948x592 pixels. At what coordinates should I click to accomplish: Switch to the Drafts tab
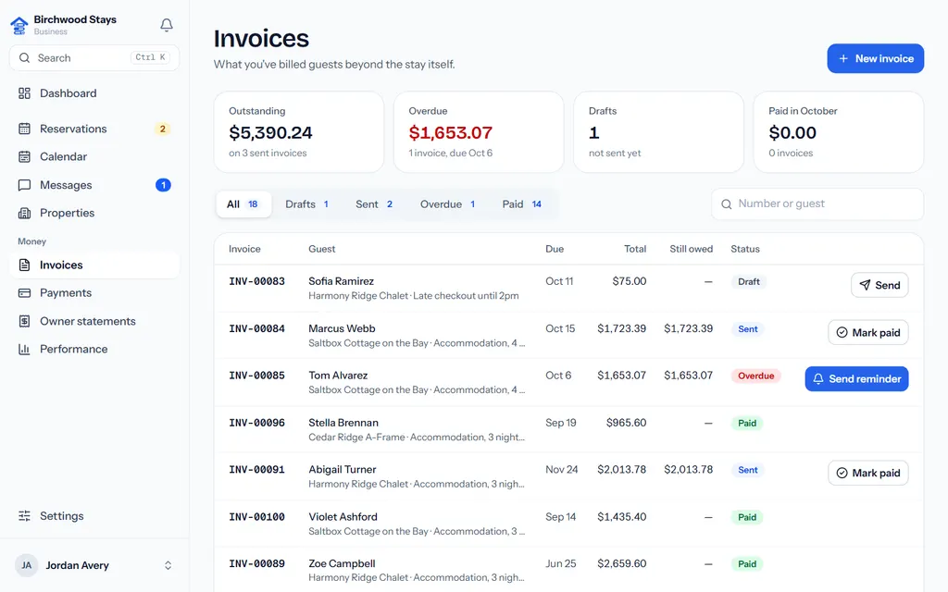point(307,204)
